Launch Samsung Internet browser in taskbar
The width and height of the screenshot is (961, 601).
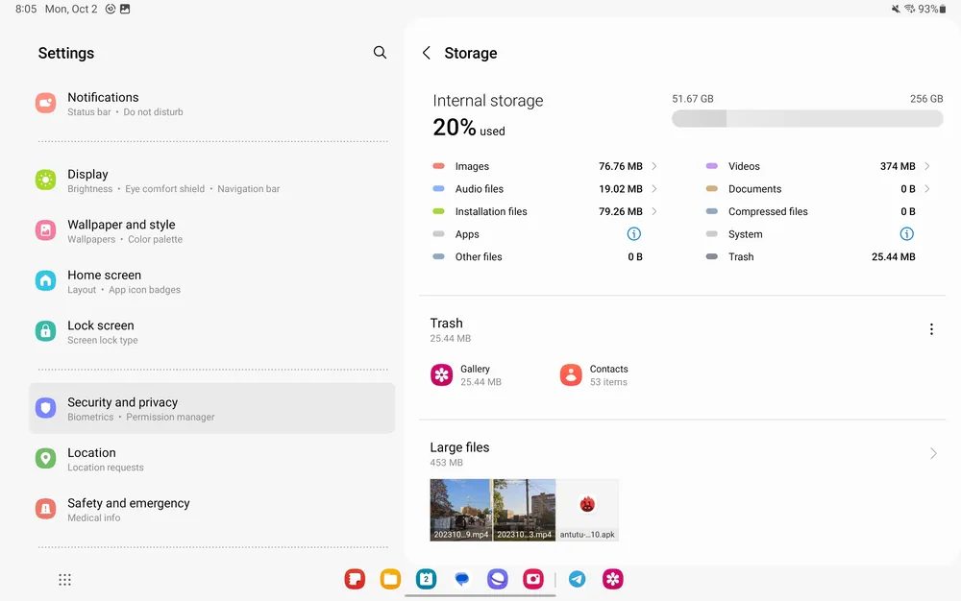[x=498, y=579]
